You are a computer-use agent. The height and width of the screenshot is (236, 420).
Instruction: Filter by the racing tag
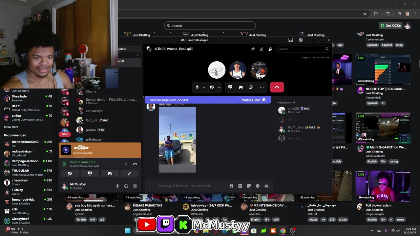click(x=394, y=161)
